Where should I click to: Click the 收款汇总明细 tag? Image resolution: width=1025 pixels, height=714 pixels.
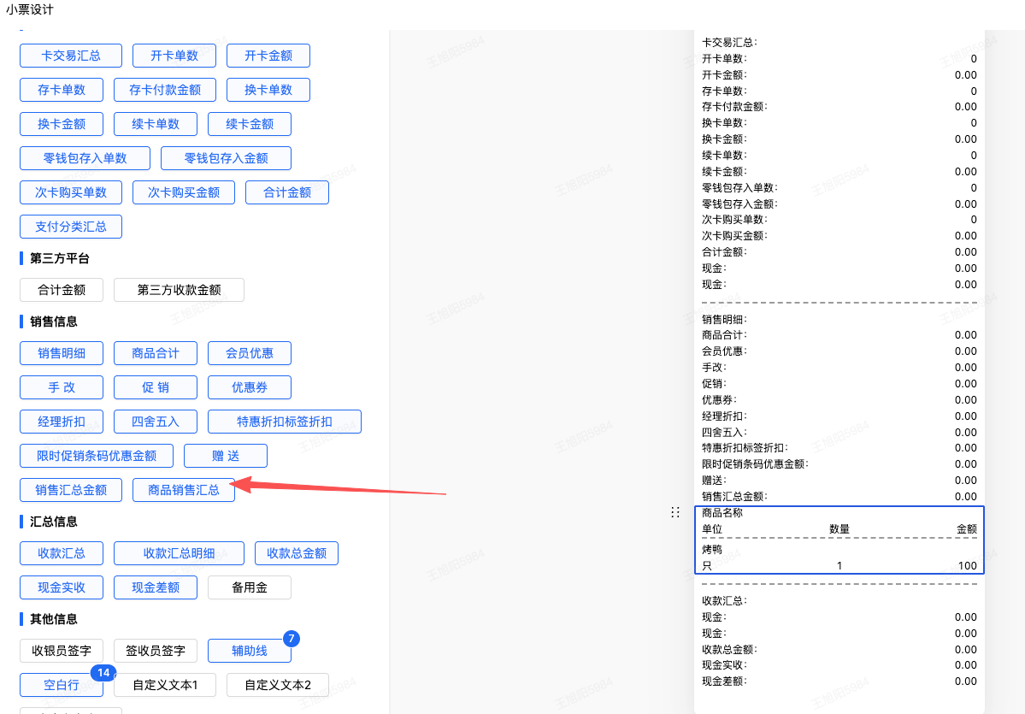(180, 553)
